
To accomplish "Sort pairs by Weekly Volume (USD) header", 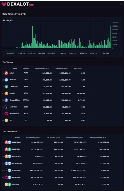I will pos(98,138).
